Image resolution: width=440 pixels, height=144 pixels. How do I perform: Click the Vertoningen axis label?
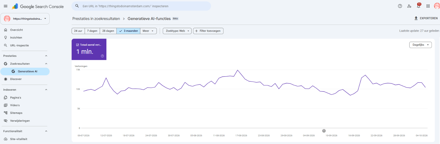click(81, 66)
